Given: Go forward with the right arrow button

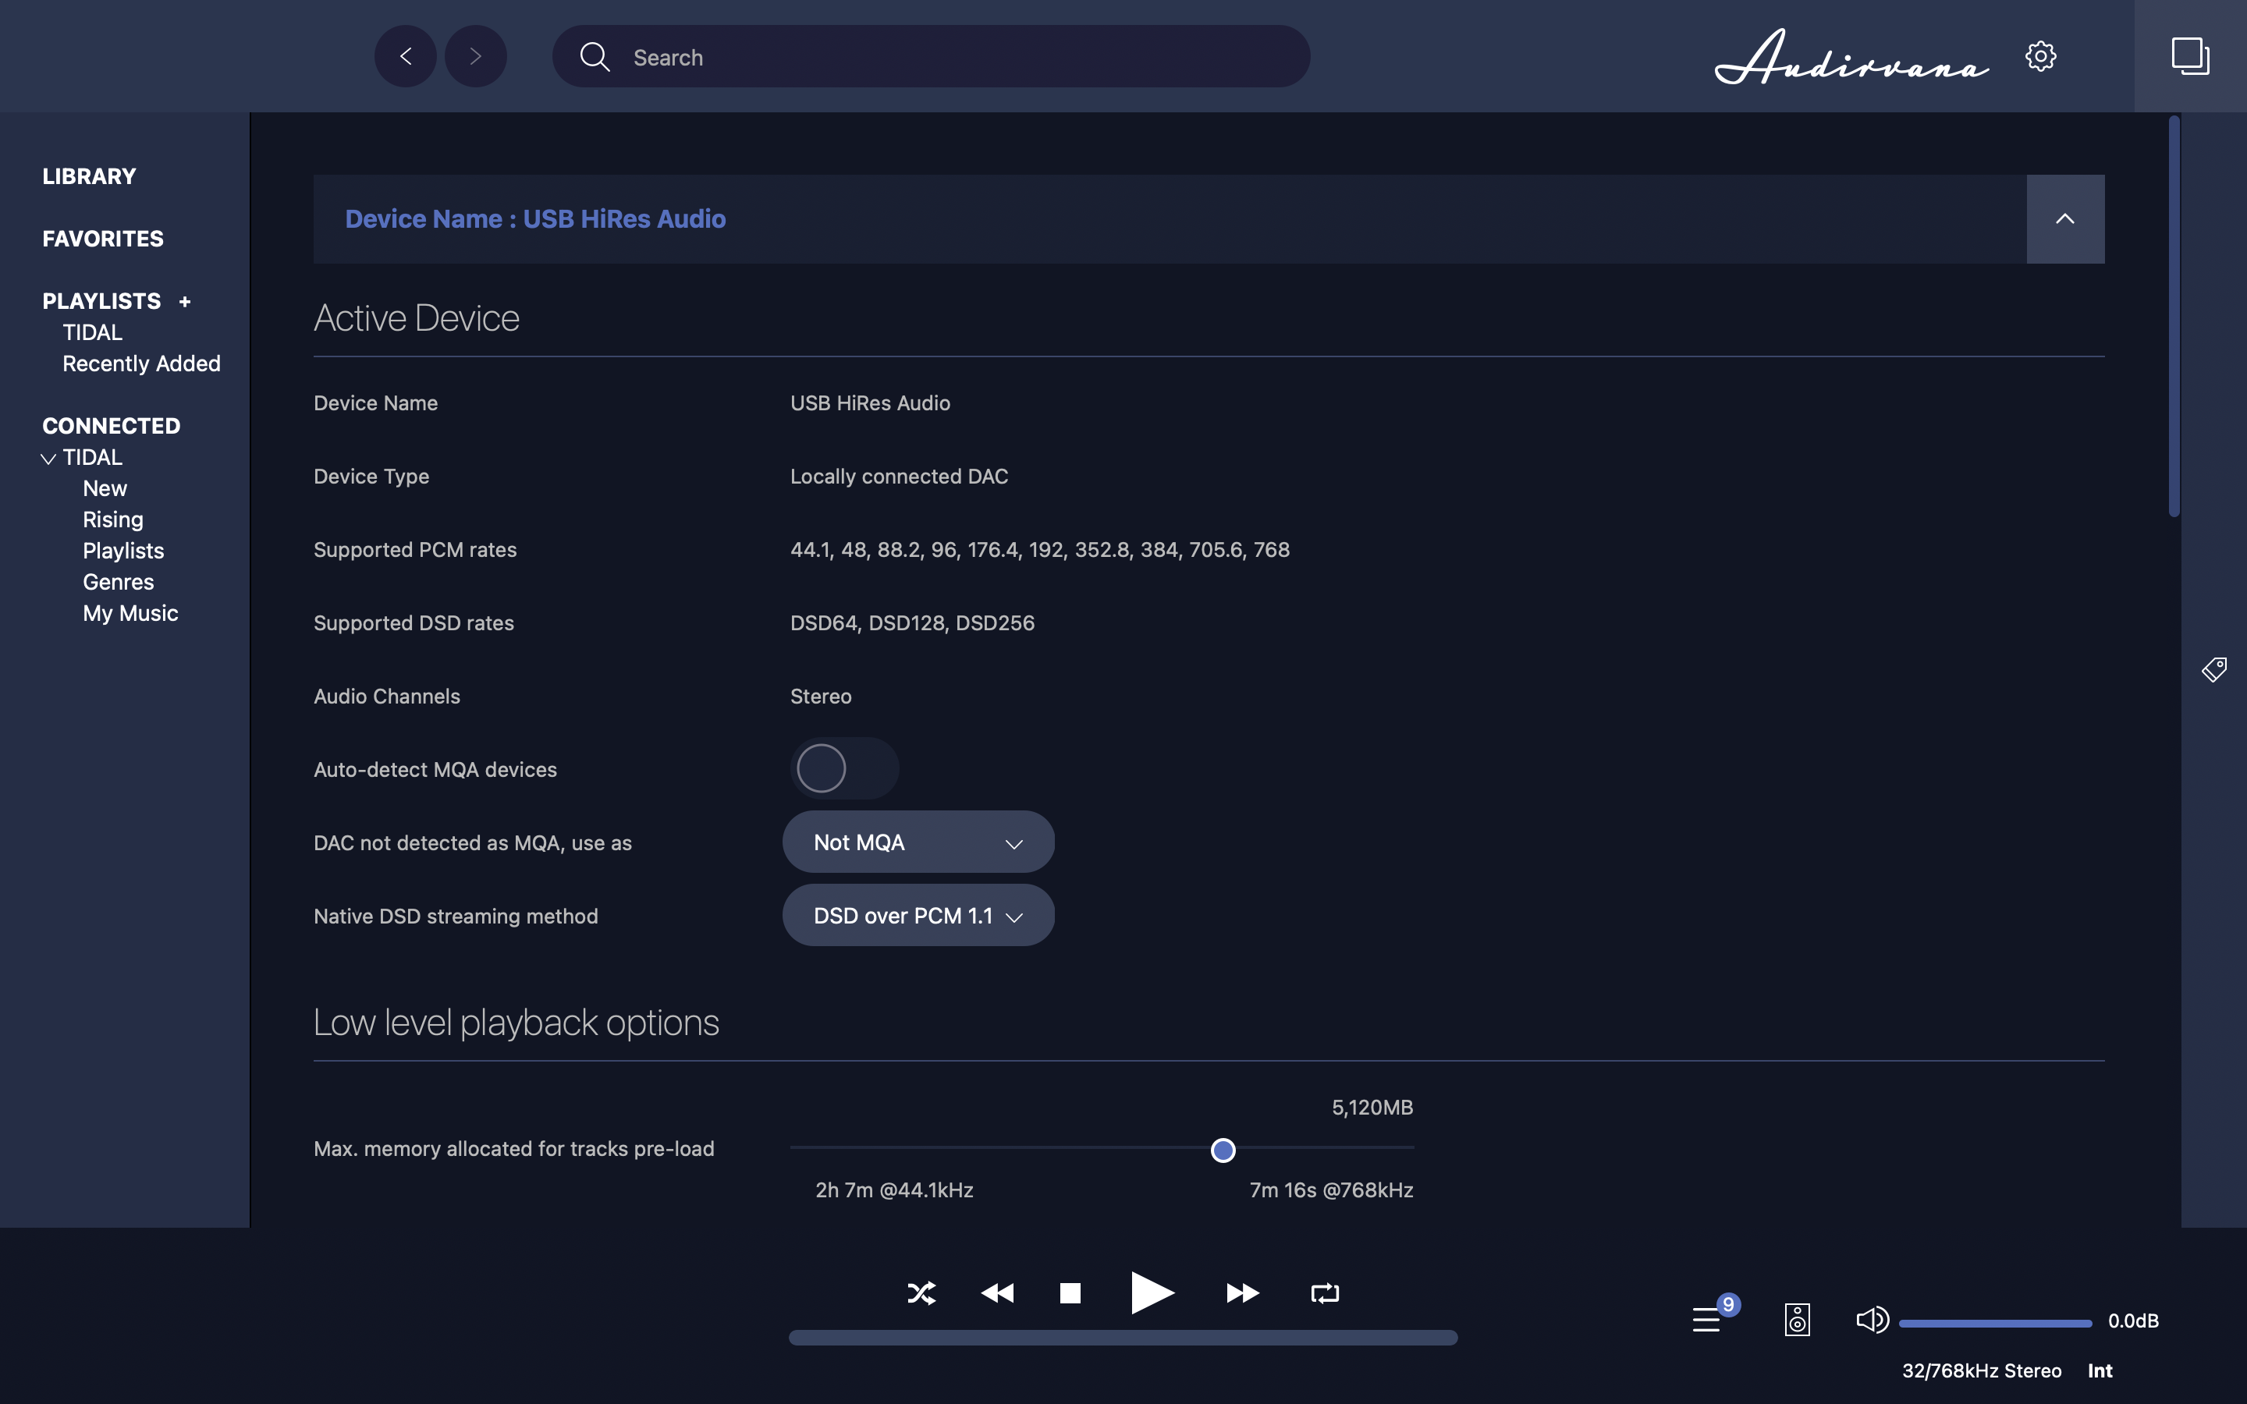Looking at the screenshot, I should (475, 57).
